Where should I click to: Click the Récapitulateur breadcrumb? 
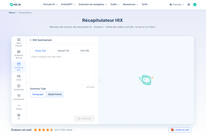tap(25, 13)
